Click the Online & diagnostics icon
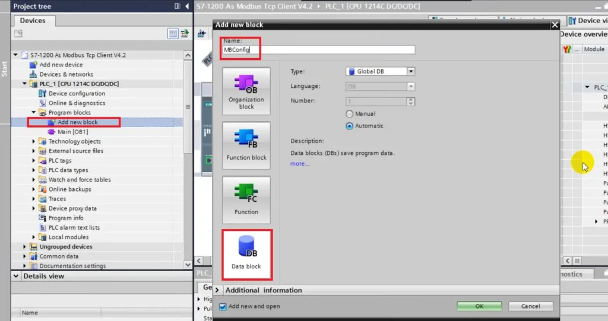The image size is (608, 321). [43, 103]
